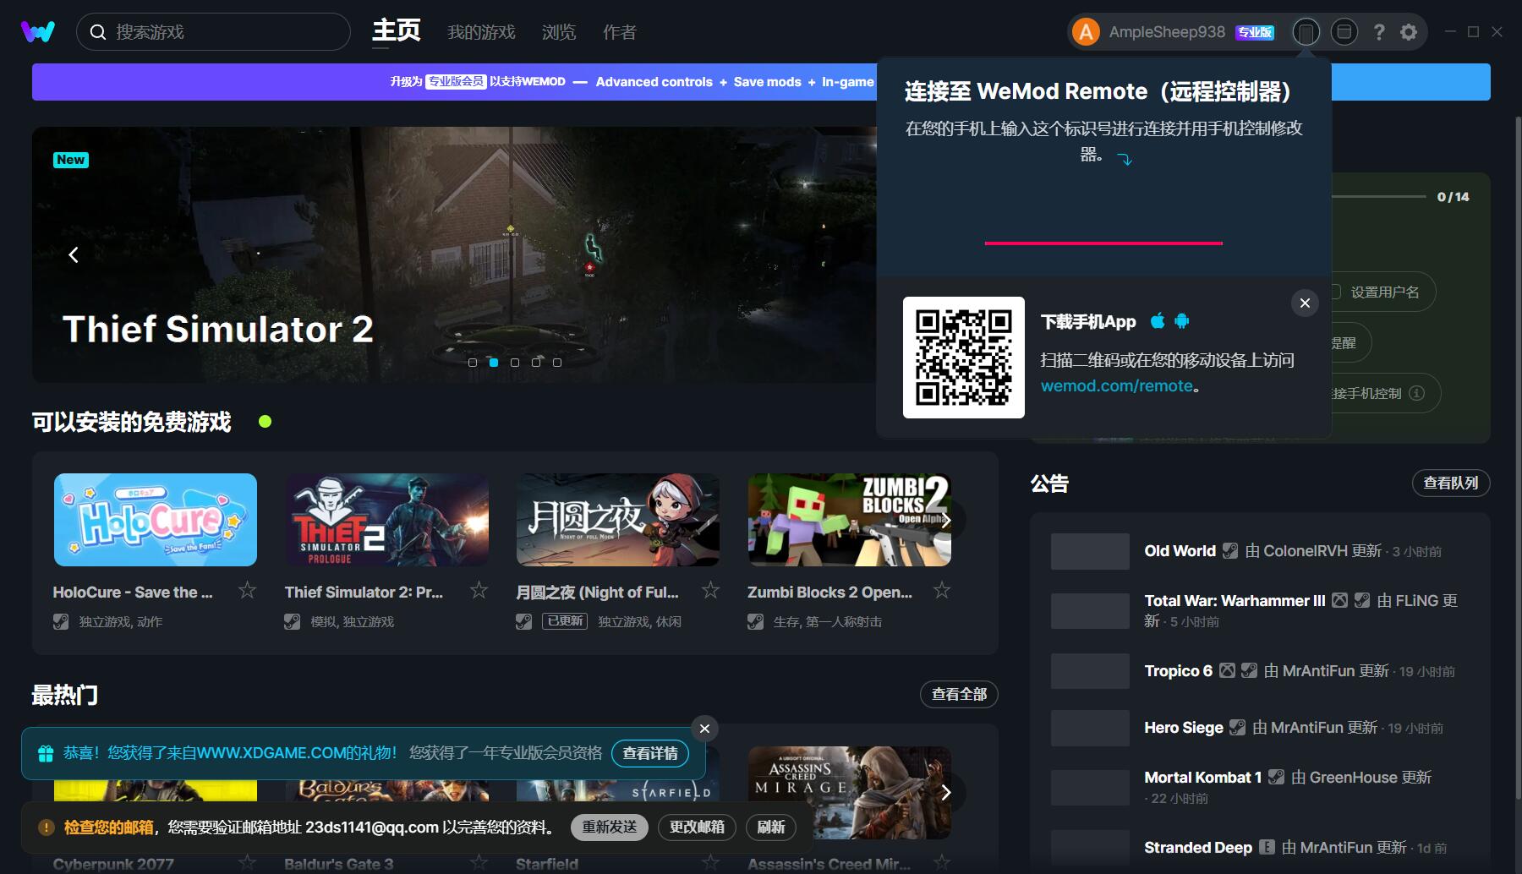1522x874 pixels.
Task: Click the Apple app download icon
Action: (x=1158, y=321)
